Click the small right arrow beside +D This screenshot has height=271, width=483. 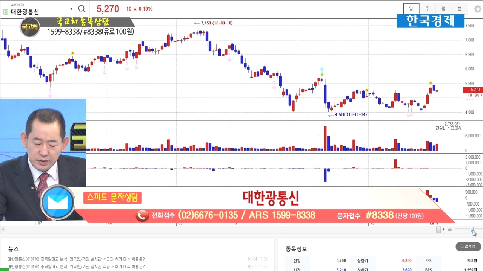click(x=444, y=230)
